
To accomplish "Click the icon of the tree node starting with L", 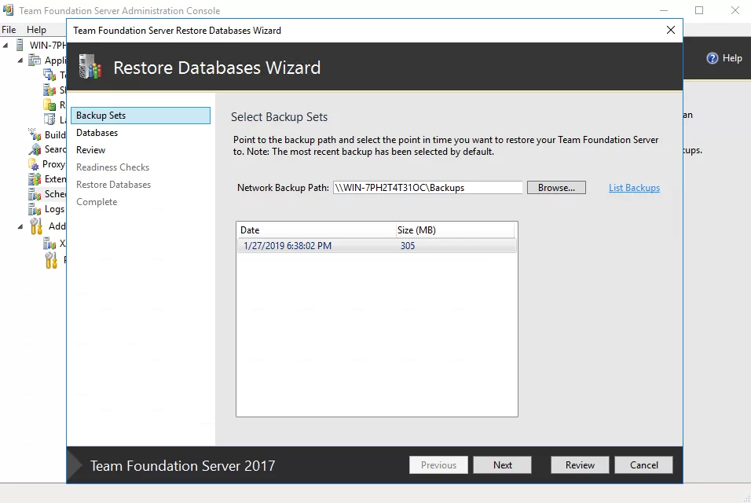I will (x=49, y=119).
